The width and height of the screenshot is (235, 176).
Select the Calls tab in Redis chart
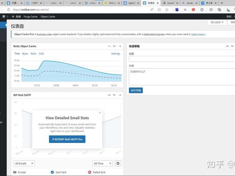pyautogui.click(x=41, y=54)
